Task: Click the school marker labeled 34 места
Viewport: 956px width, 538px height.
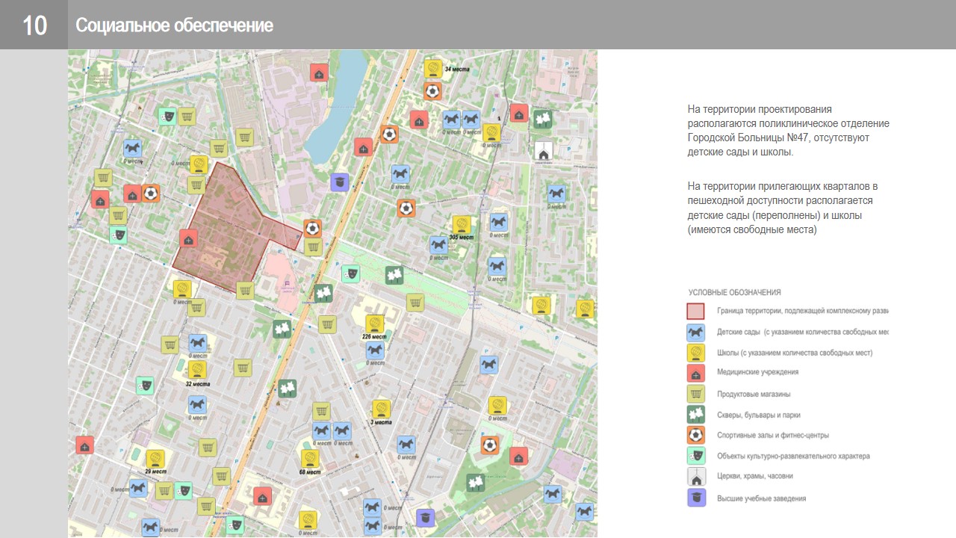Action: tap(432, 68)
